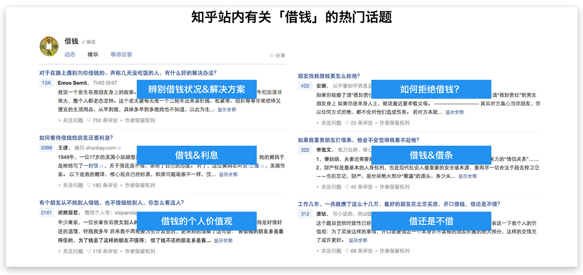Click the shanbay.com external link

click(x=103, y=148)
